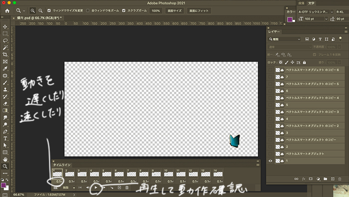Image resolution: width=349 pixels, height=197 pixels.
Task: Open the timeline panel menu
Action: click(258, 165)
